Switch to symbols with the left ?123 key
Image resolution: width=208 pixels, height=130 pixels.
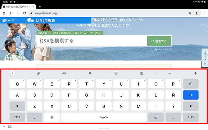tap(17, 117)
